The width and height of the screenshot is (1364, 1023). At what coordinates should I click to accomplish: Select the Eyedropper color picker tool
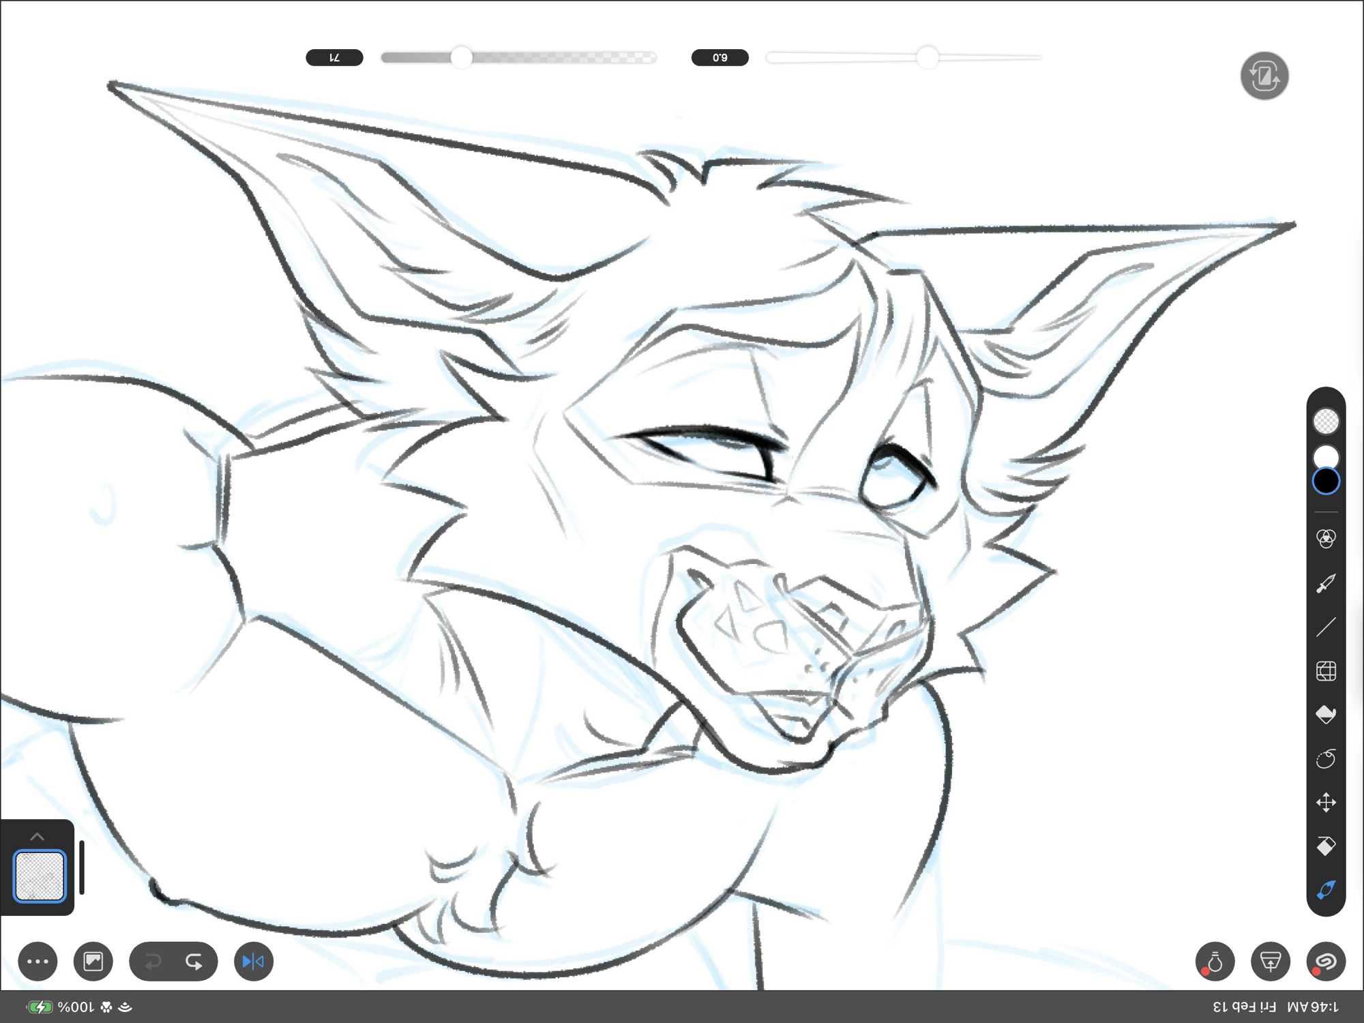click(x=1325, y=584)
